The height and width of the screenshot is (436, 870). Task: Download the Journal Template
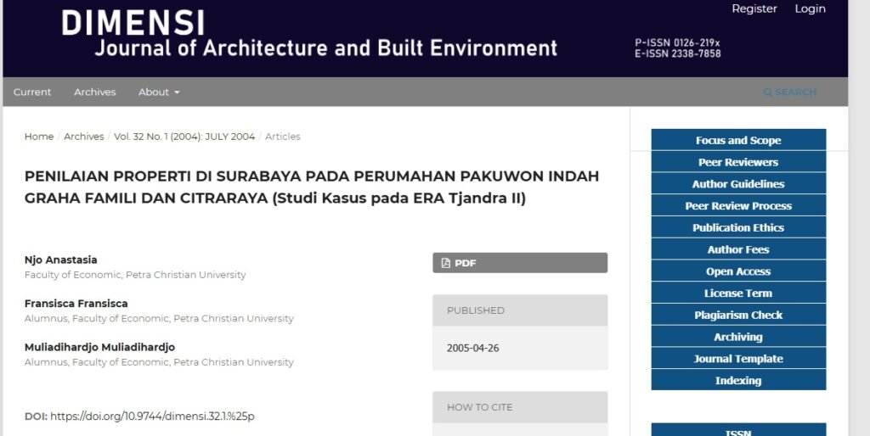point(737,359)
